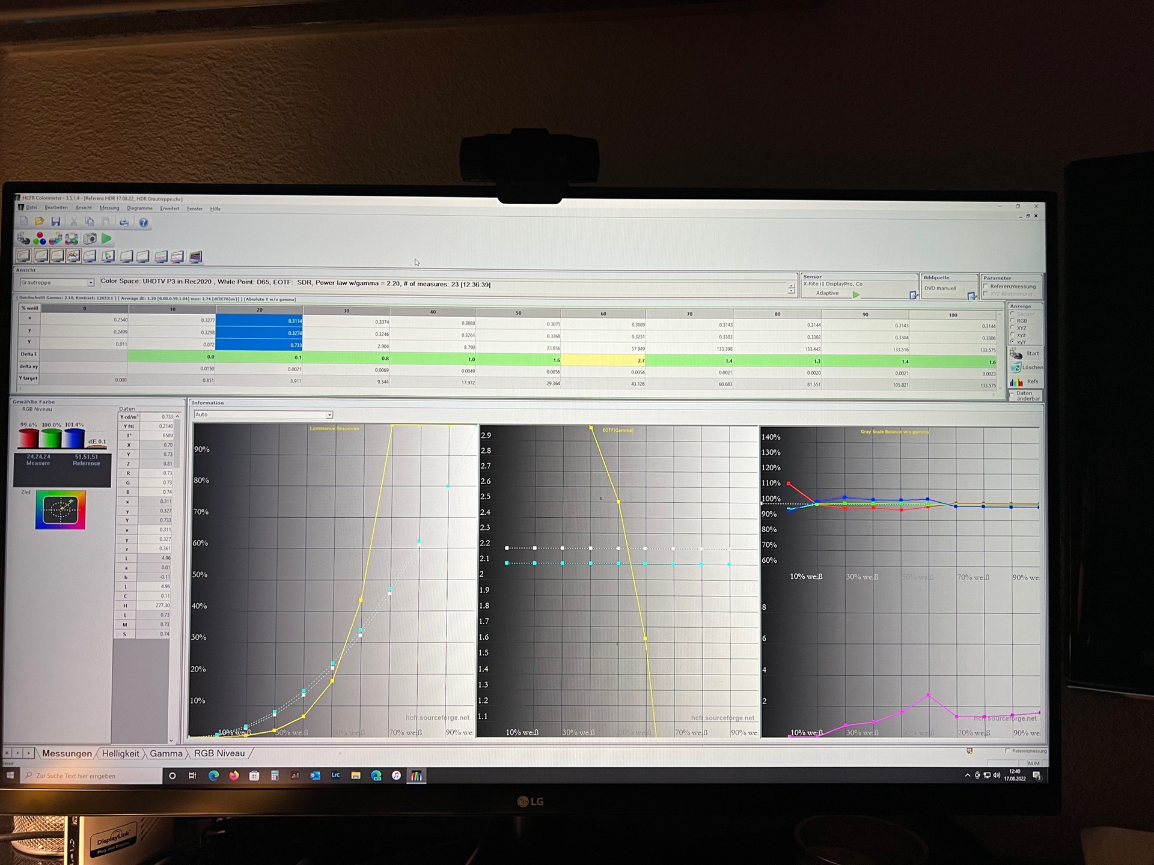This screenshot has width=1154, height=865.
Task: Expand the Auto information dropdown
Action: click(329, 414)
